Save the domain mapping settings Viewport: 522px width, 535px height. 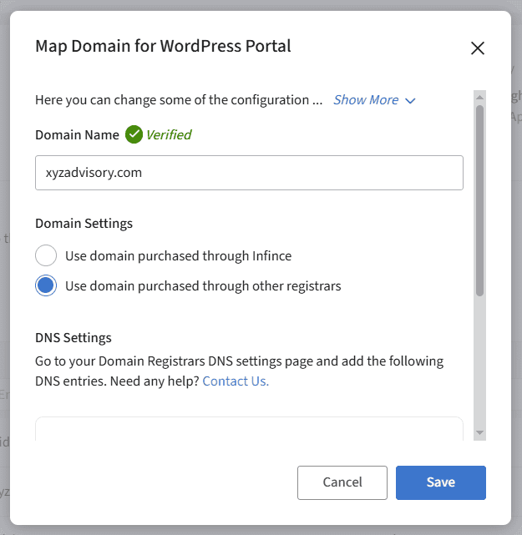(440, 482)
